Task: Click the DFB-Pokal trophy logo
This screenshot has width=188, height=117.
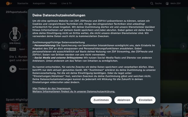Action: tap(15, 34)
